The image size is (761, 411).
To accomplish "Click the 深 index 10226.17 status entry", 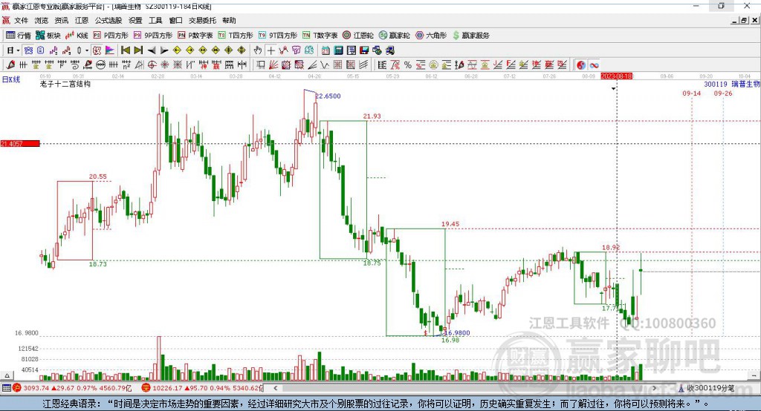I will pyautogui.click(x=202, y=388).
